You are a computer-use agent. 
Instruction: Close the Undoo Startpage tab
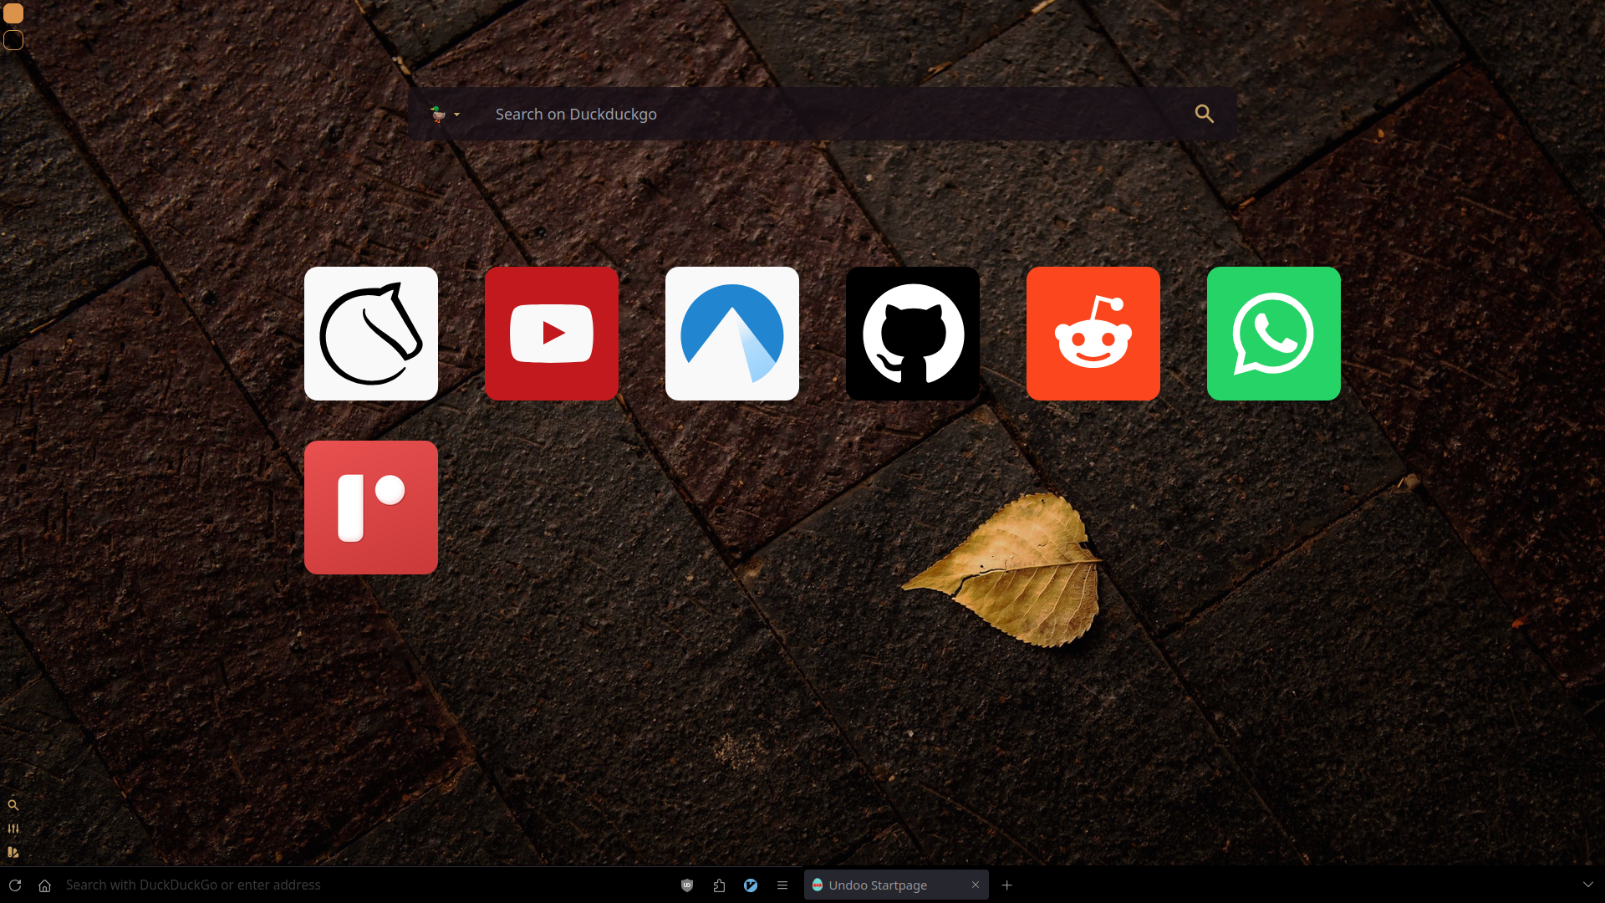(975, 885)
